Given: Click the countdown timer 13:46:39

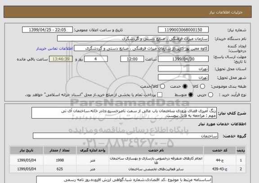Looking at the screenshot, I should (x=61, y=59).
